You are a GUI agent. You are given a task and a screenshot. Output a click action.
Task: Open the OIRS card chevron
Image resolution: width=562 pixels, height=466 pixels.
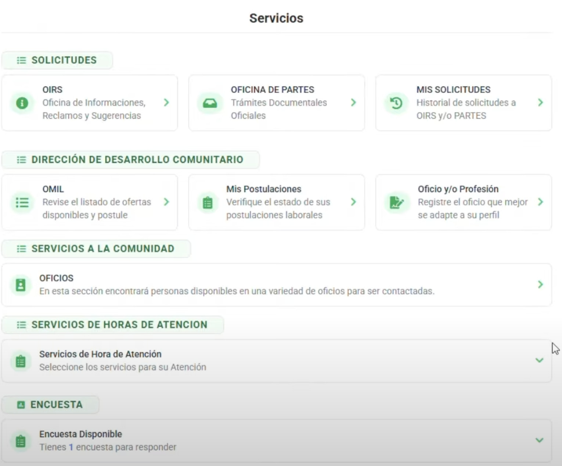coord(166,103)
